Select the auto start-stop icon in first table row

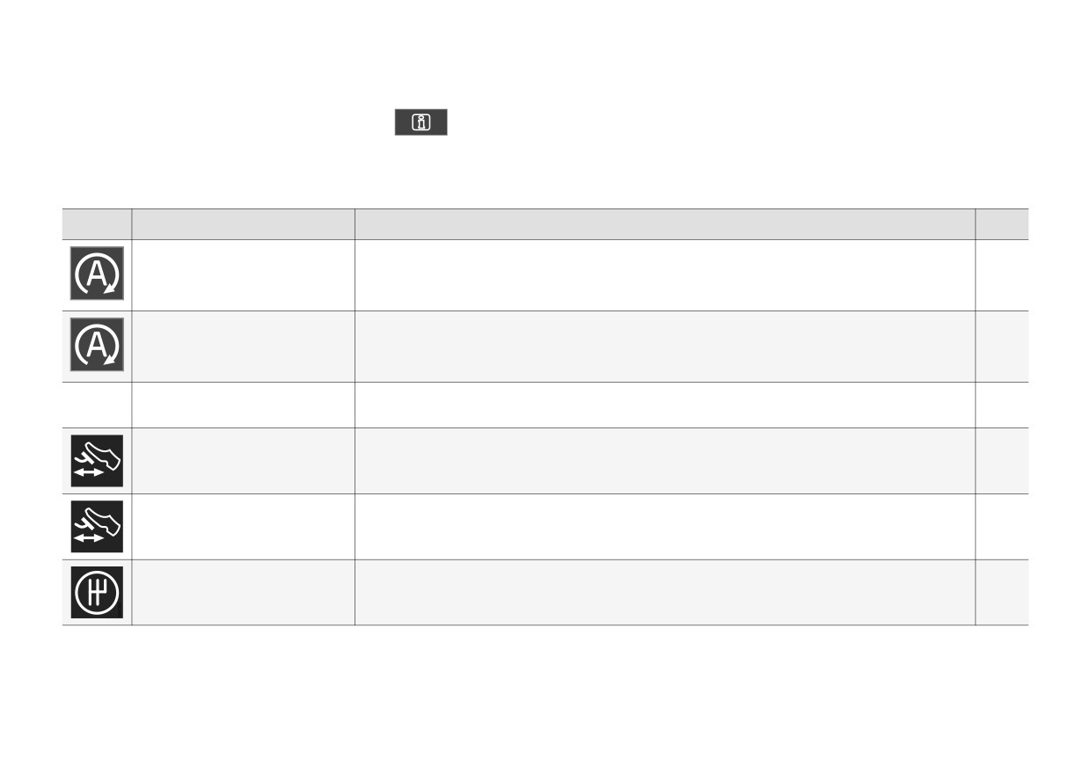97,274
